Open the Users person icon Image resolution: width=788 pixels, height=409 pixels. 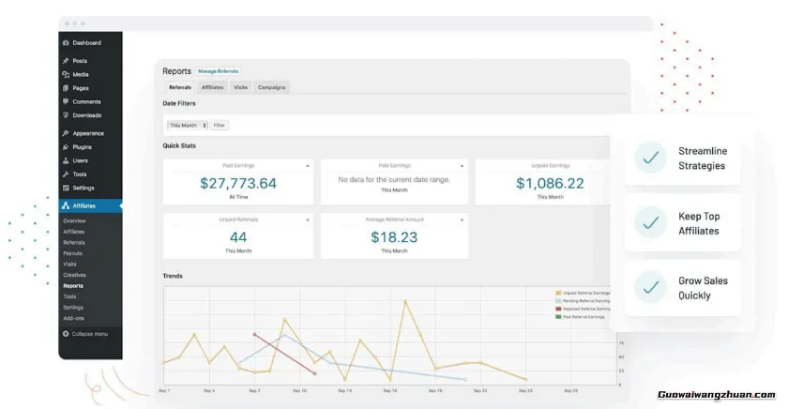(x=66, y=160)
